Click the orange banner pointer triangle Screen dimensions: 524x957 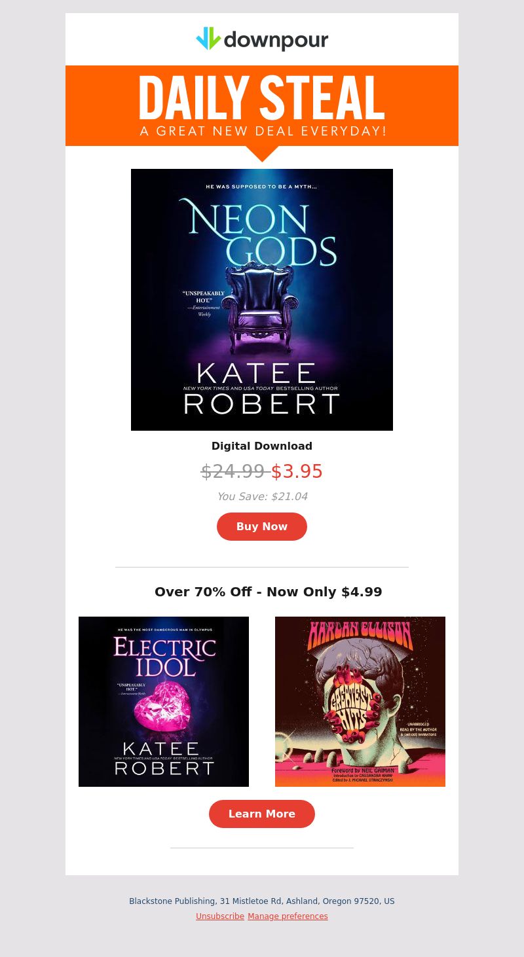pyautogui.click(x=262, y=154)
